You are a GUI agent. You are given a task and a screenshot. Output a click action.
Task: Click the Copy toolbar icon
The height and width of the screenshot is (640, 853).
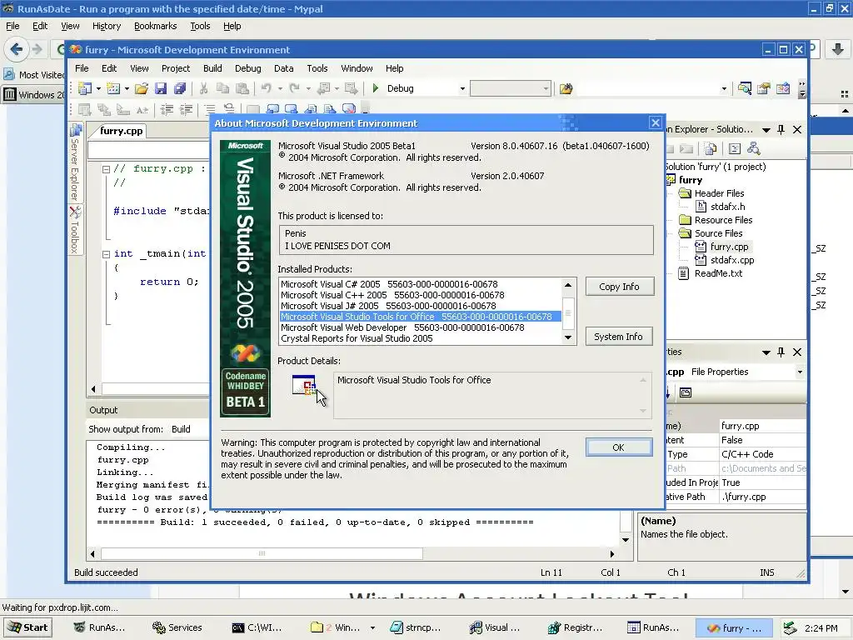(x=222, y=88)
